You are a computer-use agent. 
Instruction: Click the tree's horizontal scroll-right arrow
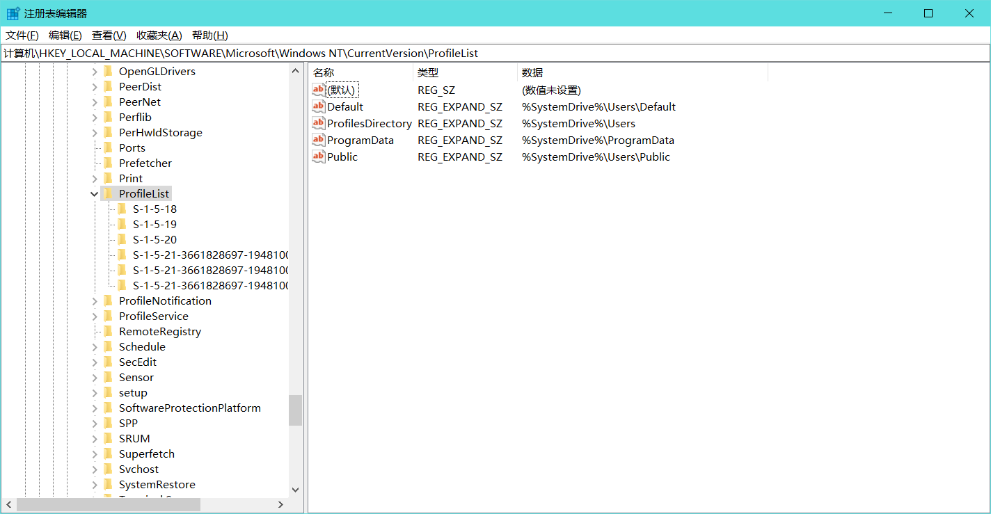click(x=281, y=504)
